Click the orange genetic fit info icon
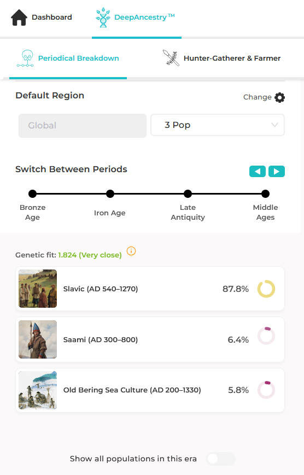304x475 pixels. [x=131, y=251]
